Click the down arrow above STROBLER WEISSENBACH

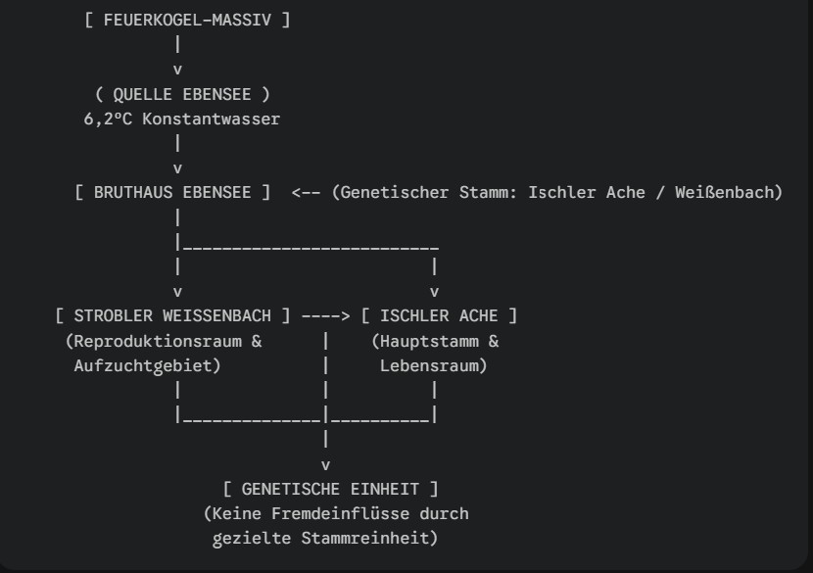pos(177,291)
